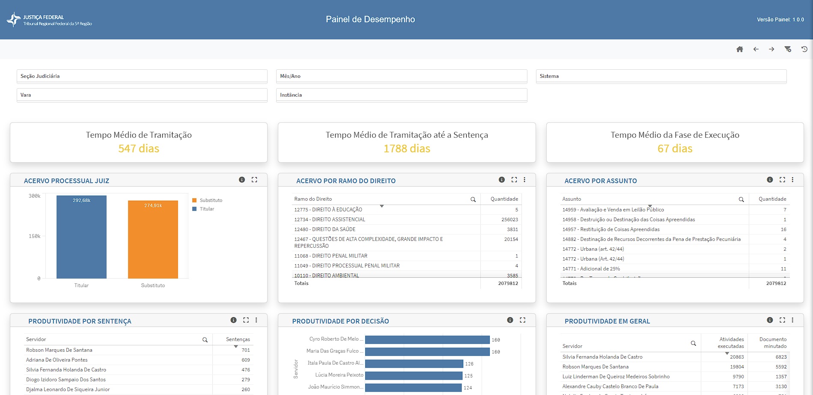Click the 1788 dias KPI value
This screenshot has width=813, height=395.
pyautogui.click(x=407, y=148)
